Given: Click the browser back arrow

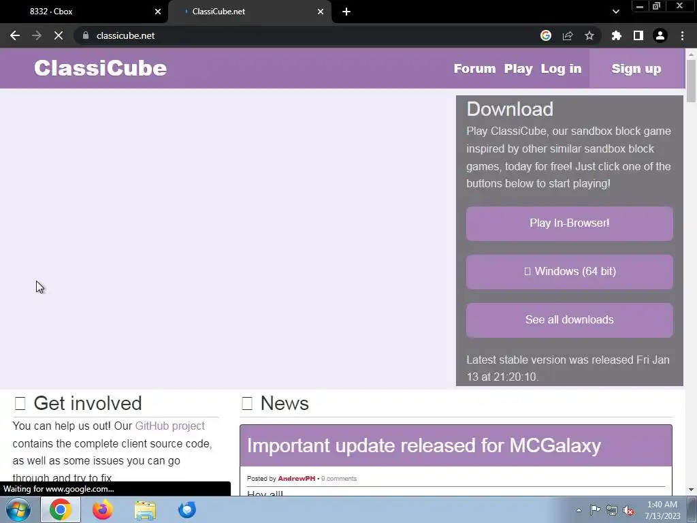Looking at the screenshot, I should [x=15, y=35].
